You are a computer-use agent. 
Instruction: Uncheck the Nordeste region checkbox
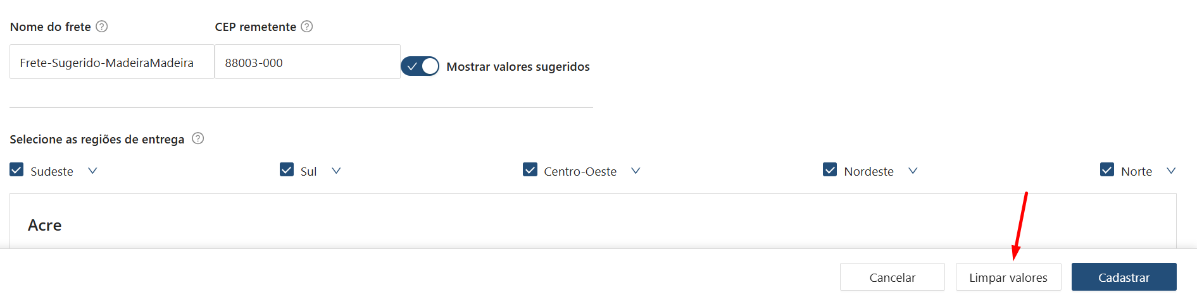pyautogui.click(x=830, y=170)
